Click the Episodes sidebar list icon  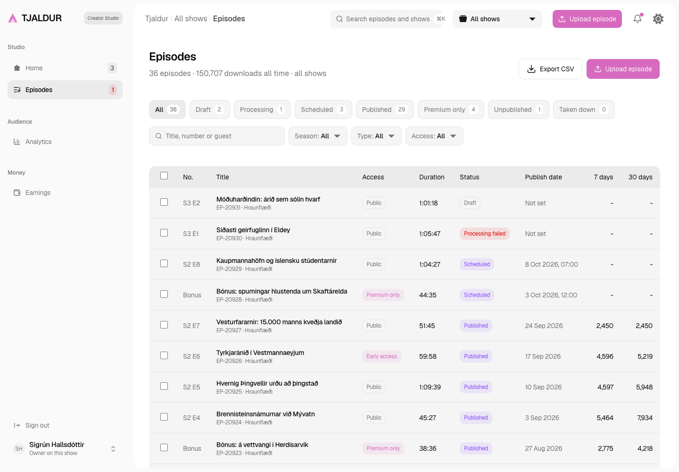click(17, 90)
